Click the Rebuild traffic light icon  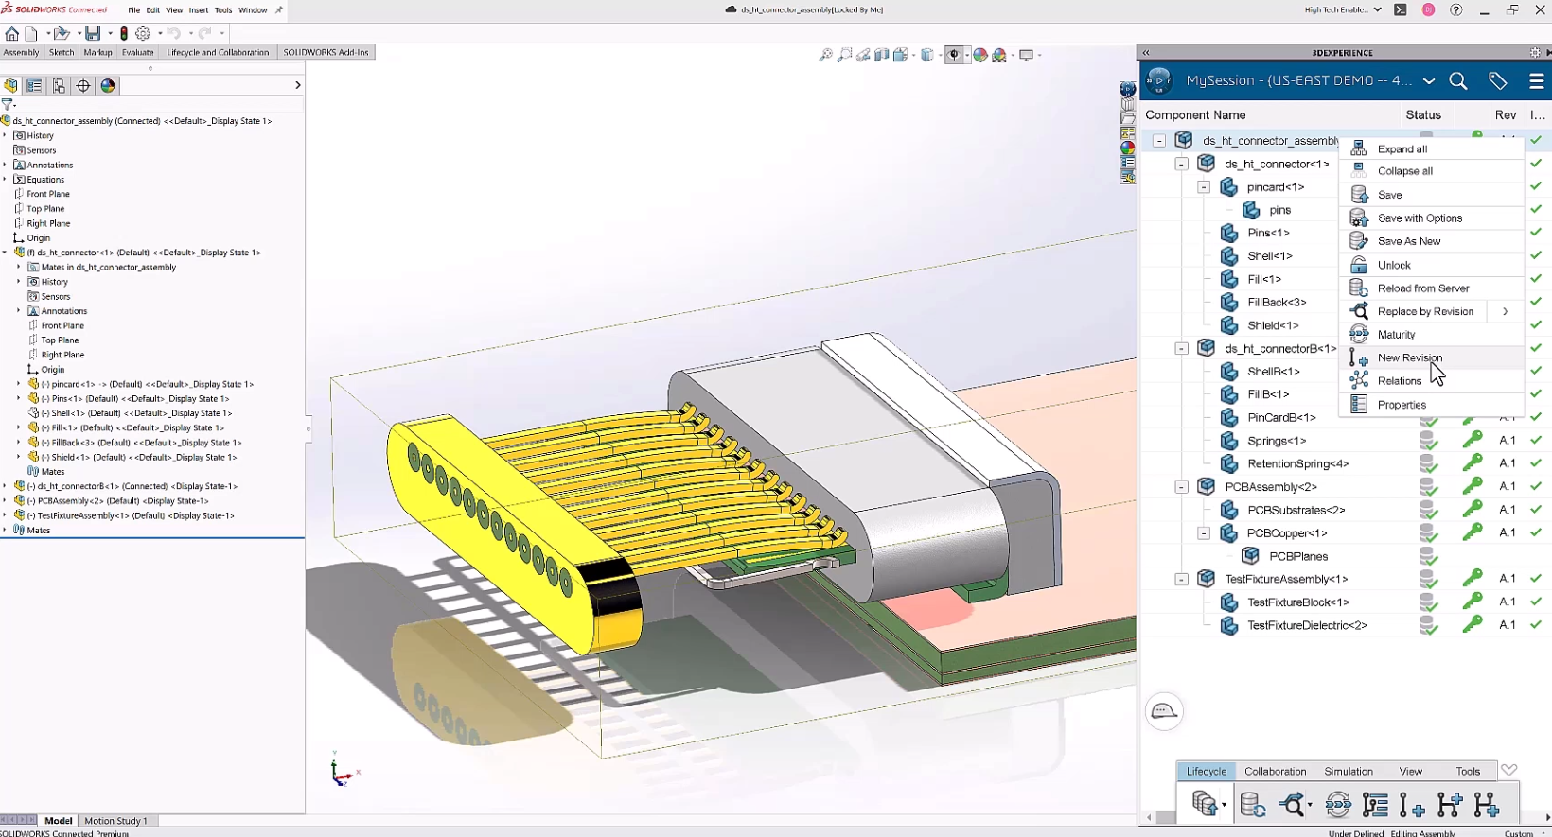[x=124, y=33]
